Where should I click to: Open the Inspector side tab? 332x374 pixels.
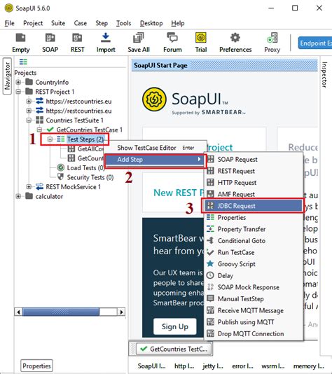[324, 75]
